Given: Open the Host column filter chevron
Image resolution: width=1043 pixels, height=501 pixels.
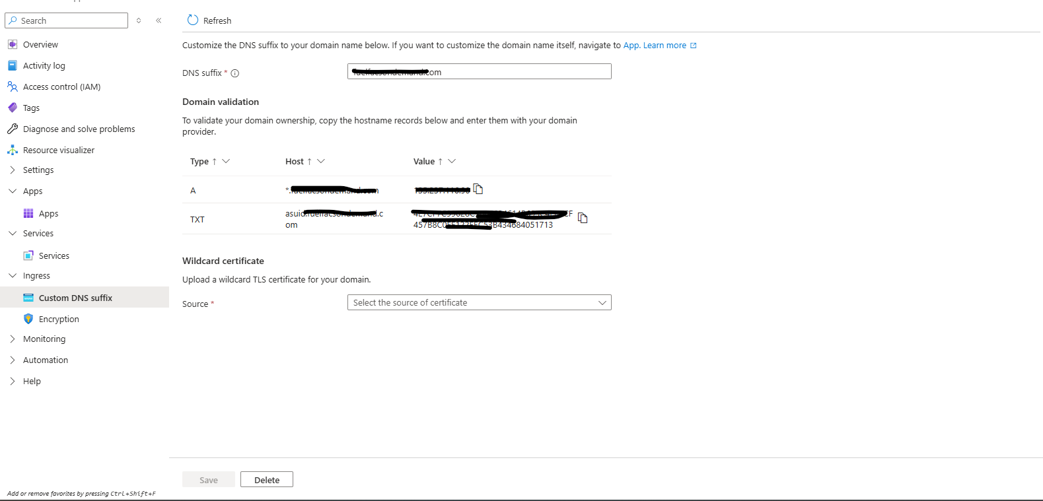Looking at the screenshot, I should (321, 161).
